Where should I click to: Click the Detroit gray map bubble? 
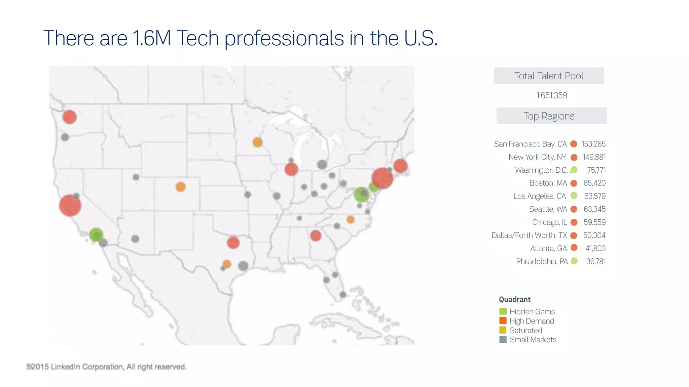coord(322,164)
